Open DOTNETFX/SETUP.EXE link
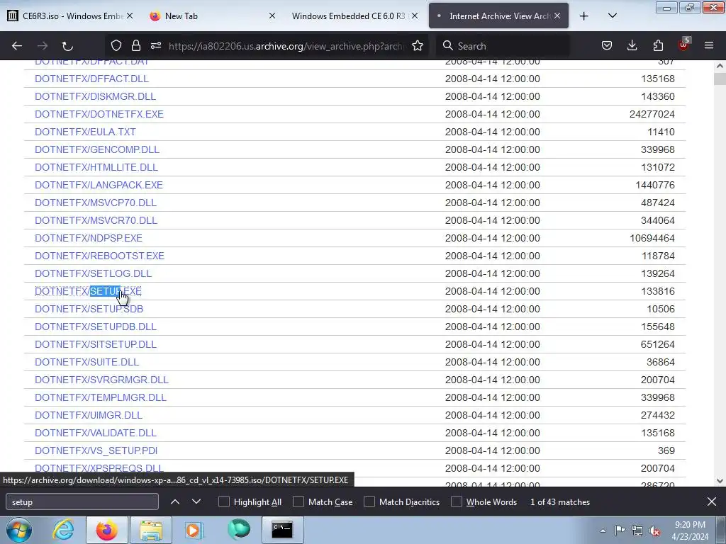The height and width of the screenshot is (544, 726). click(x=88, y=291)
